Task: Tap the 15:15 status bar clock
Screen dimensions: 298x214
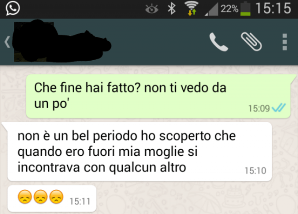Action: (x=273, y=8)
